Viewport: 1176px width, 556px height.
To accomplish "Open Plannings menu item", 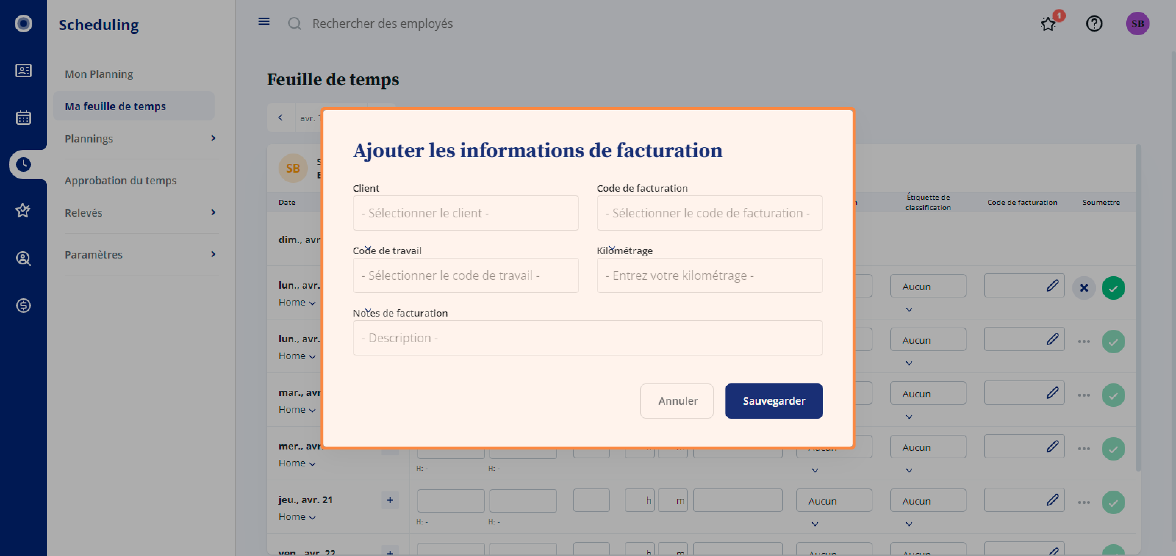I will 89,138.
